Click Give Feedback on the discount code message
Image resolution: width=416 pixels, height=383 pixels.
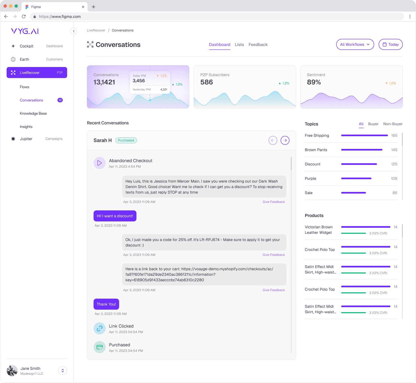pos(273,255)
